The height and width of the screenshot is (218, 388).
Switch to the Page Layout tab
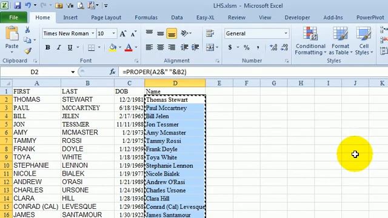pos(106,18)
